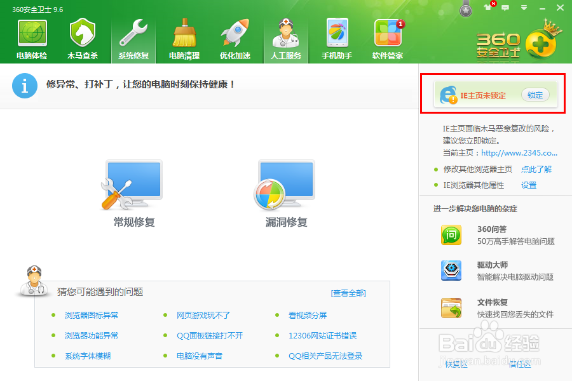Open 人工服务 doctor service
Viewport: 572px width, 381px height.
286,39
